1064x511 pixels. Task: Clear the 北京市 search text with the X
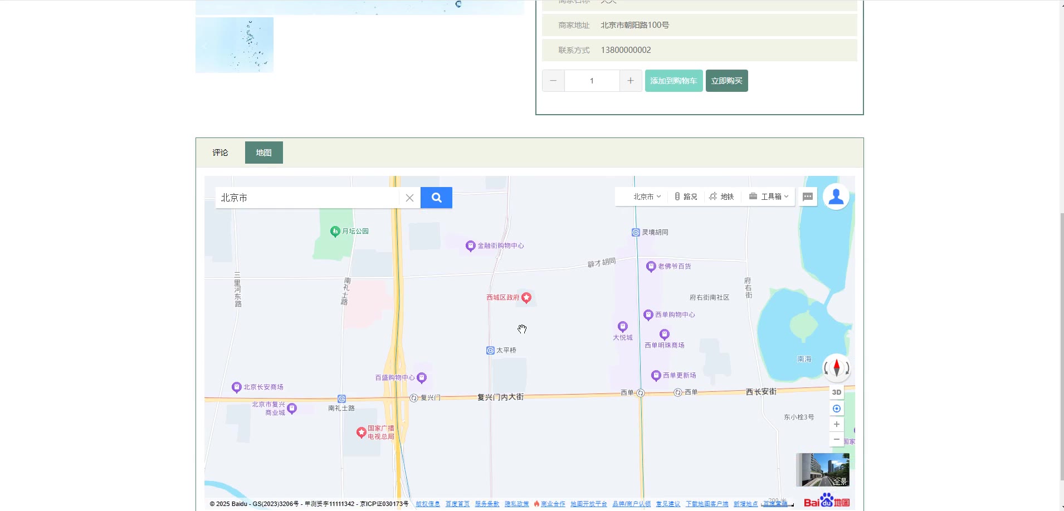pyautogui.click(x=409, y=198)
